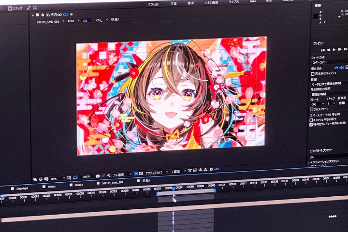This screenshot has height=232, width=348.
Task: Click the current time 00078 field in viewer
Action: pyautogui.click(x=86, y=177)
